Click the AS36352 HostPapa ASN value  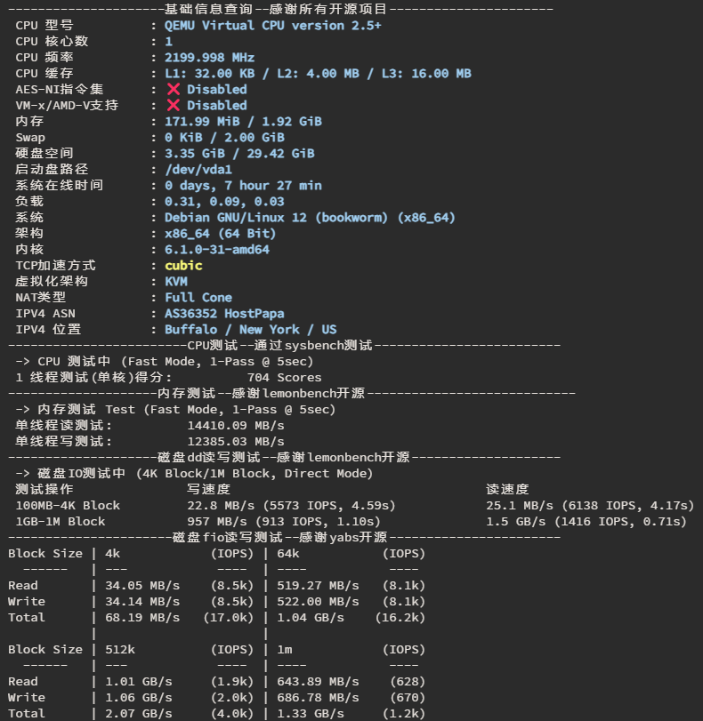tap(224, 314)
